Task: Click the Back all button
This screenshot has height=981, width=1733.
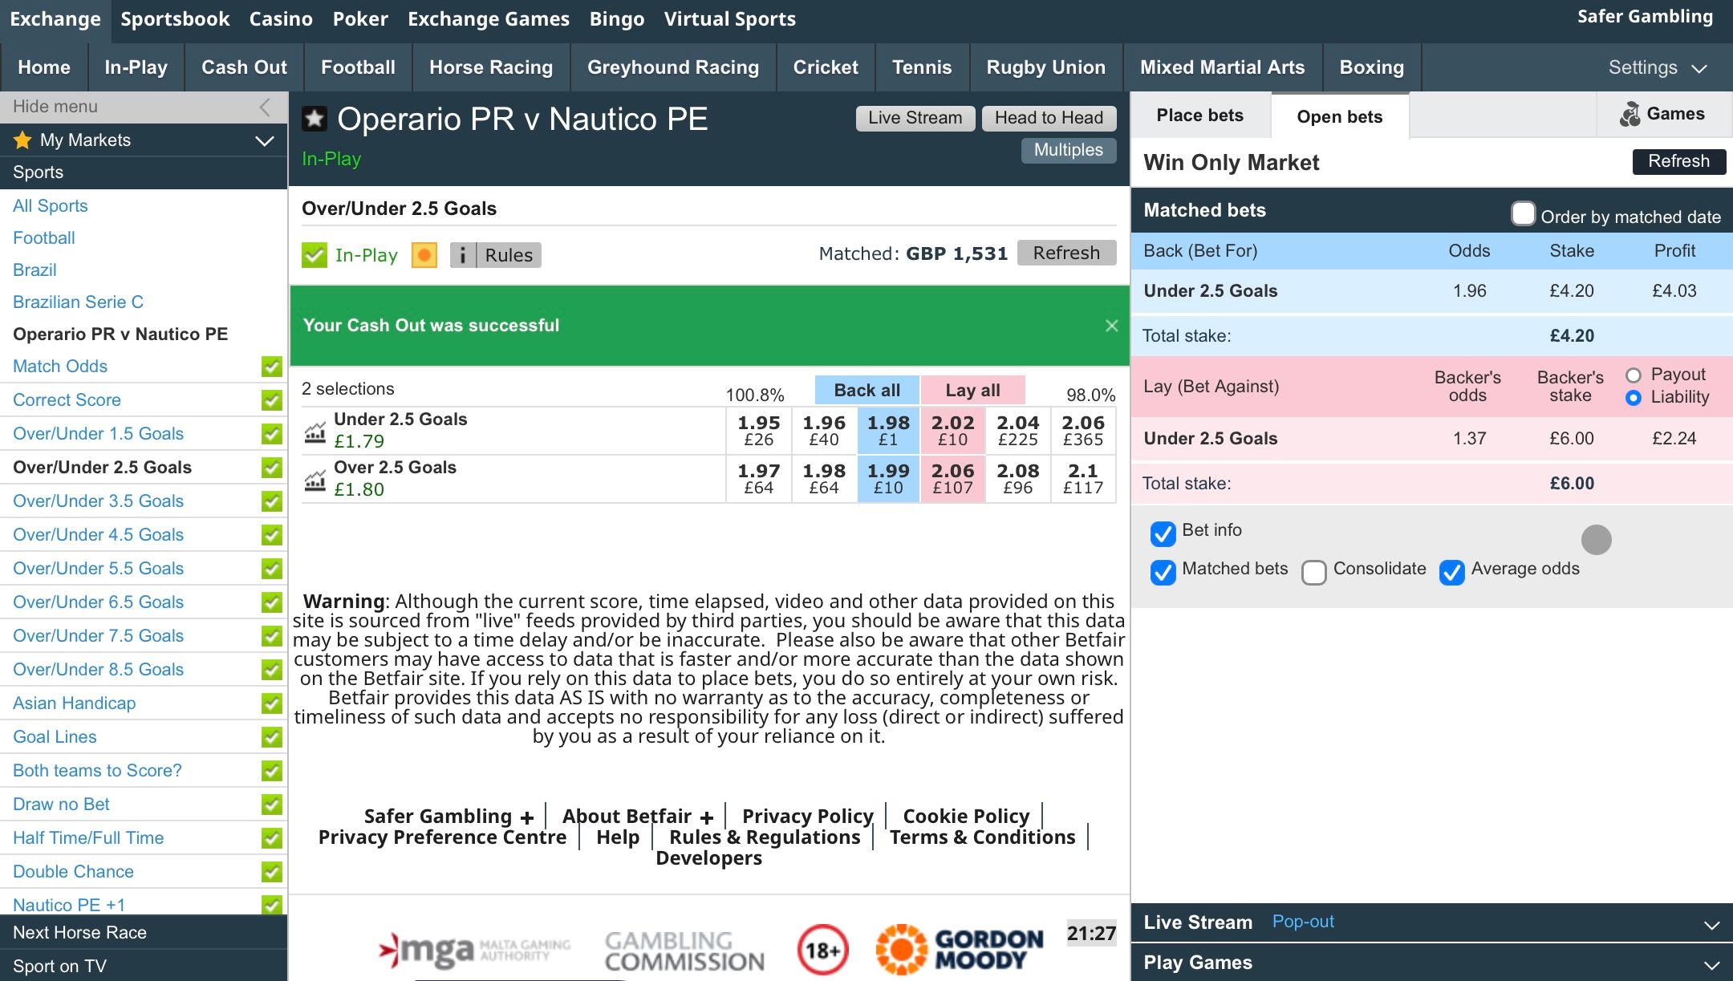Action: tap(866, 390)
